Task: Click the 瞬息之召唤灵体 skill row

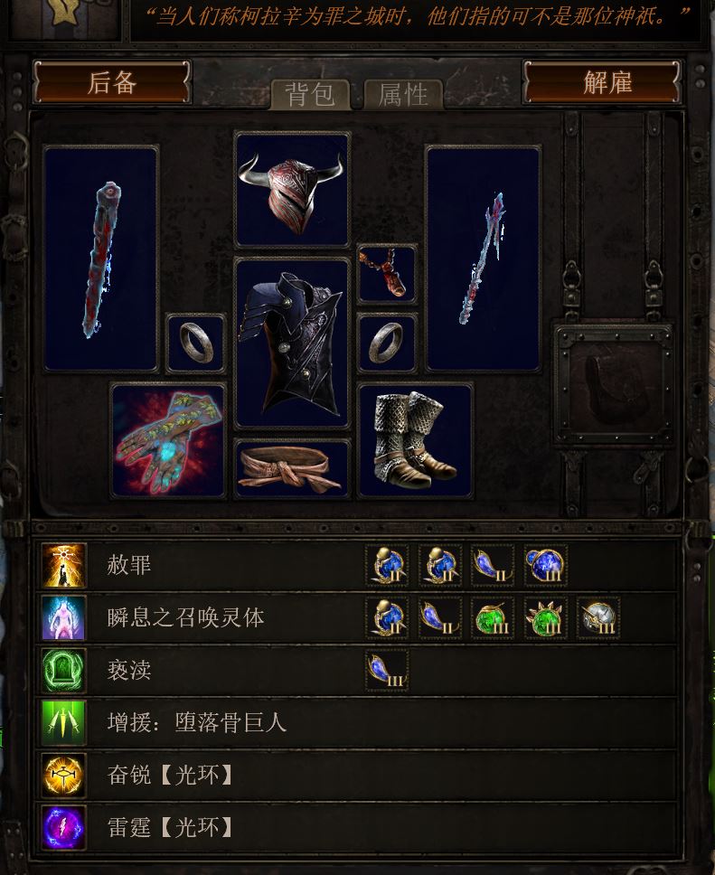Action: point(357,617)
